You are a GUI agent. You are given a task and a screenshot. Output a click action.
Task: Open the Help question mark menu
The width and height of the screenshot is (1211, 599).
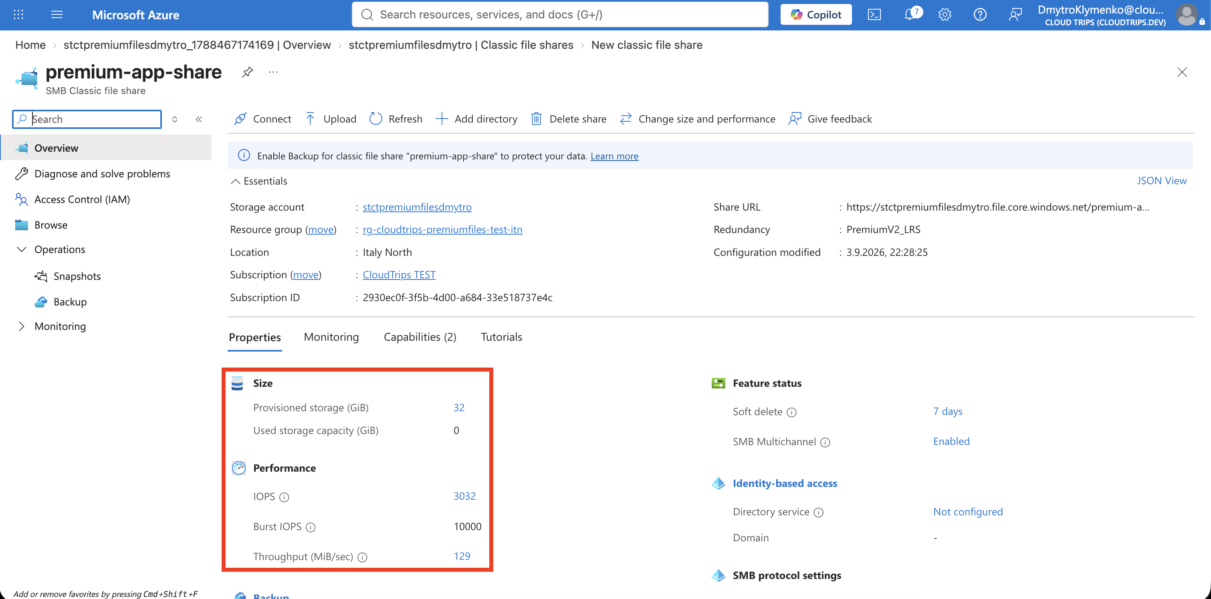pyautogui.click(x=980, y=14)
